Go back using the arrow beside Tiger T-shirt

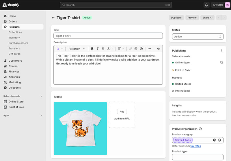53,18
